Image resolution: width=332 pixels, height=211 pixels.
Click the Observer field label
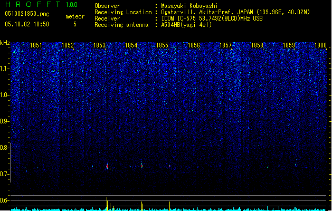click(x=107, y=6)
